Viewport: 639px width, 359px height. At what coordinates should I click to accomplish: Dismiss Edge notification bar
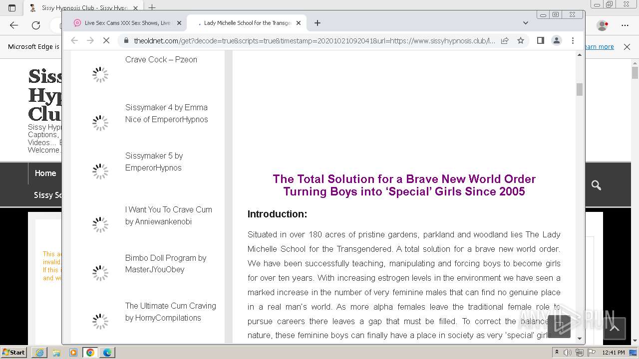pyautogui.click(x=627, y=46)
